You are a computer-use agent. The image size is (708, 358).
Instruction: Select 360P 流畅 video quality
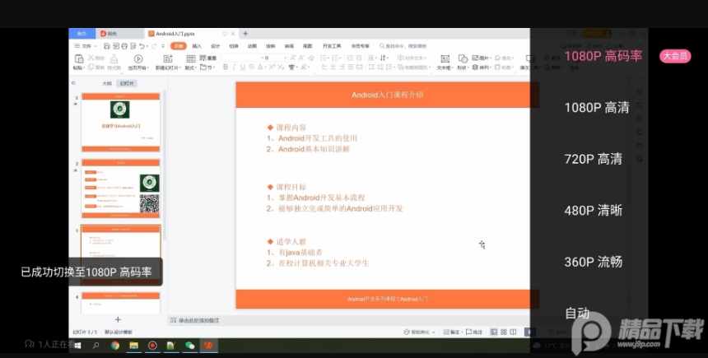tap(594, 262)
